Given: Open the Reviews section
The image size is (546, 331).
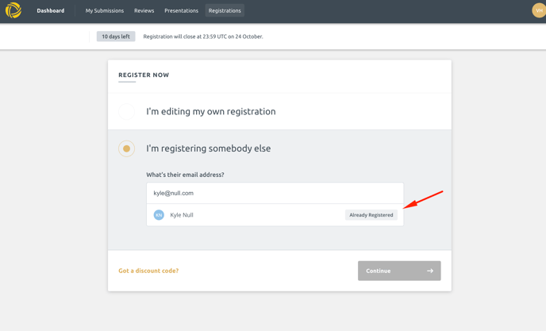Looking at the screenshot, I should click(144, 11).
